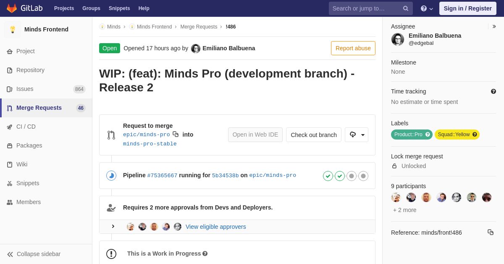The width and height of the screenshot is (504, 264).
Task: Open the epic/minds-pro source branch link
Action: click(147, 135)
